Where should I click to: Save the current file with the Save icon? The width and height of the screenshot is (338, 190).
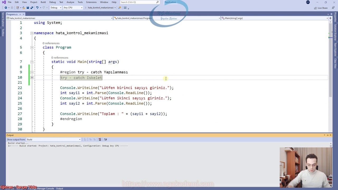(28, 8)
